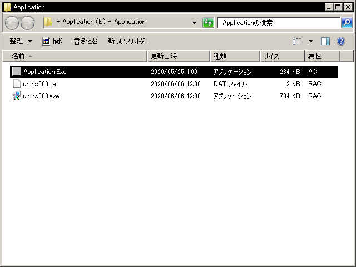Click the Forward navigation arrow button

pos(27,23)
